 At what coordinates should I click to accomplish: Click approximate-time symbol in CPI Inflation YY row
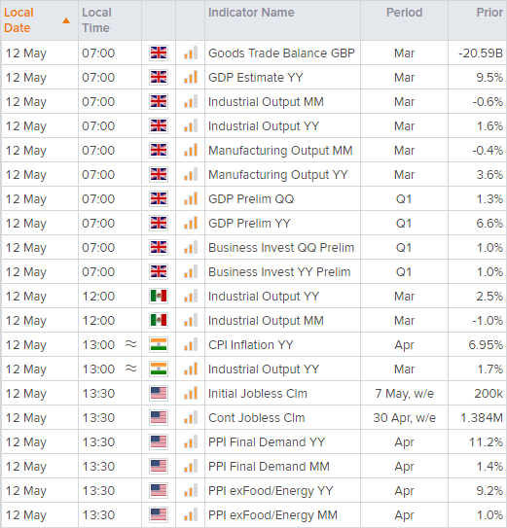coord(130,344)
